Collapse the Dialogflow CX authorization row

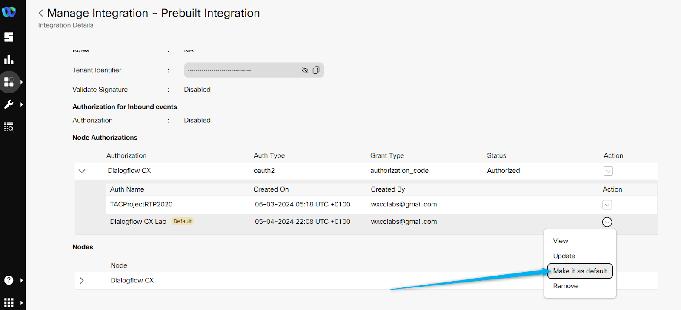click(82, 171)
